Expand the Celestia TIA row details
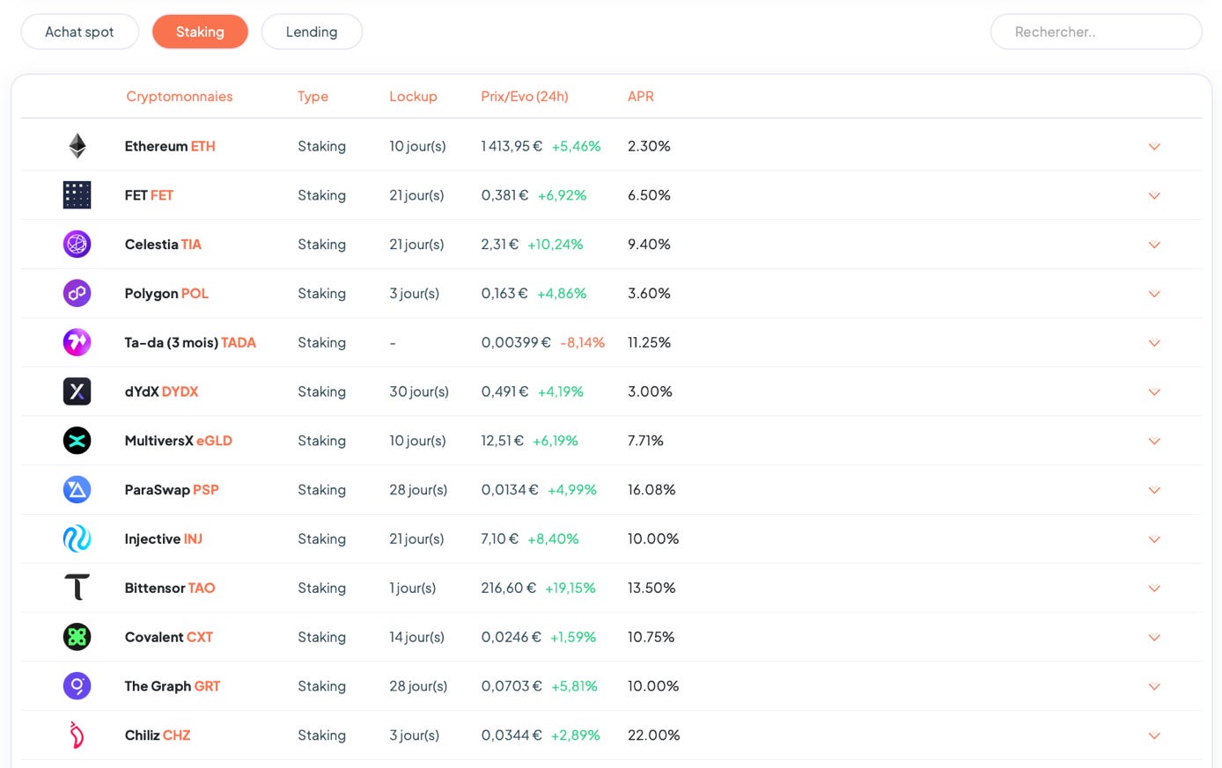The height and width of the screenshot is (768, 1222). pos(1154,245)
